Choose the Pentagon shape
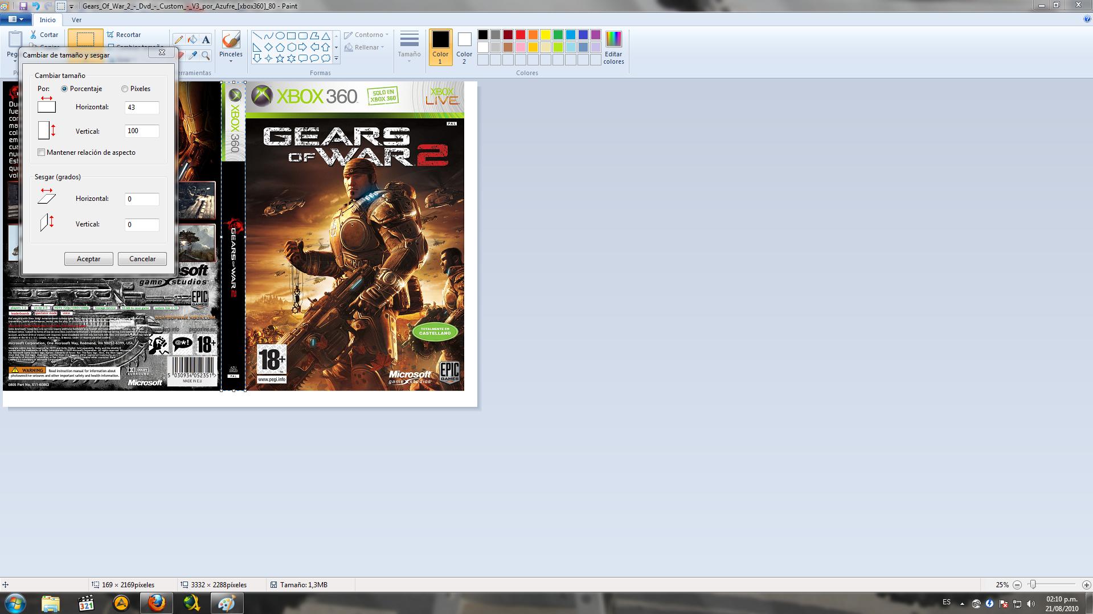 [x=280, y=47]
